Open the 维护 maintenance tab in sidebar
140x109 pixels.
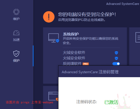16,15
